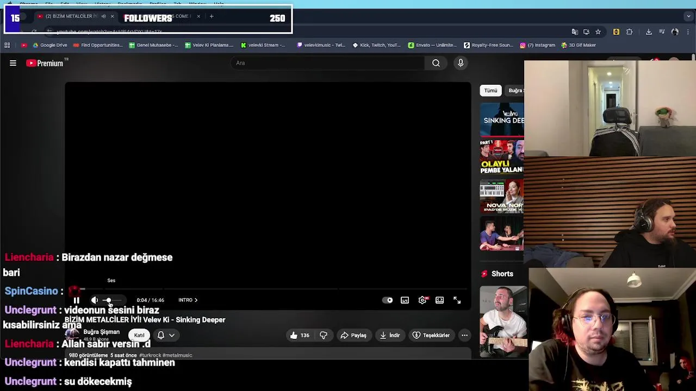The height and width of the screenshot is (391, 696).
Task: Expand the INTRO chapter chevron
Action: pyautogui.click(x=196, y=300)
